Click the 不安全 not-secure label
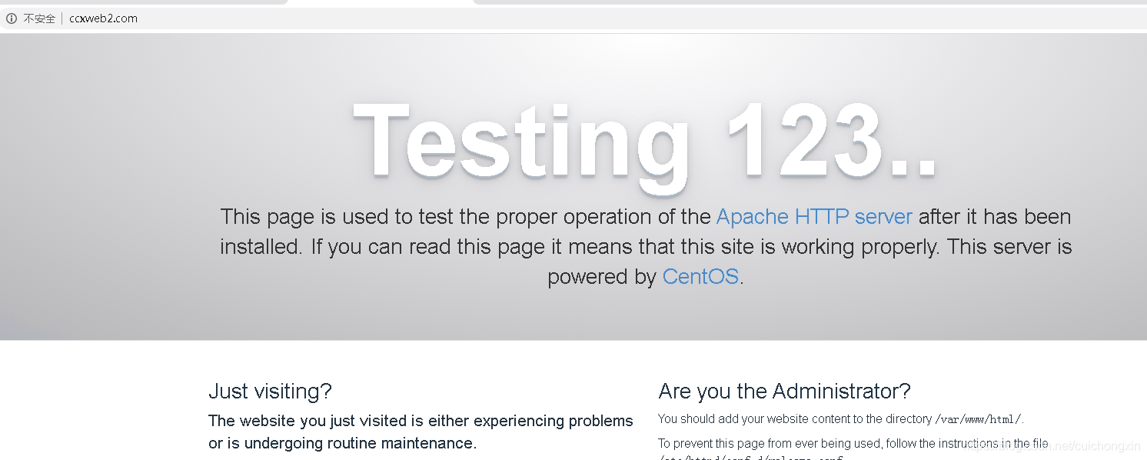The height and width of the screenshot is (460, 1147). click(x=39, y=18)
